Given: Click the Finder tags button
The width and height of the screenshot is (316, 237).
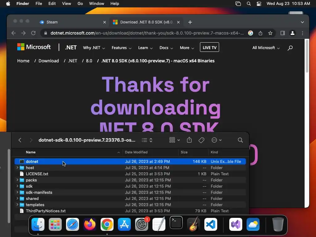Looking at the screenshot, I should [201, 140].
